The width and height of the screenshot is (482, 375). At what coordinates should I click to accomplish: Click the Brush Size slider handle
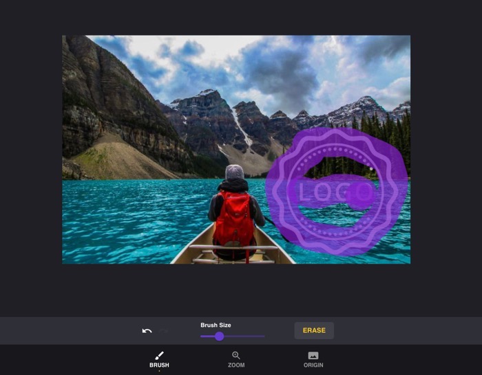pyautogui.click(x=219, y=337)
